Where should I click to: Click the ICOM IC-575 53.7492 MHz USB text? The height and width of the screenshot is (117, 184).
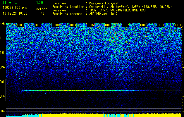(x=117, y=10)
